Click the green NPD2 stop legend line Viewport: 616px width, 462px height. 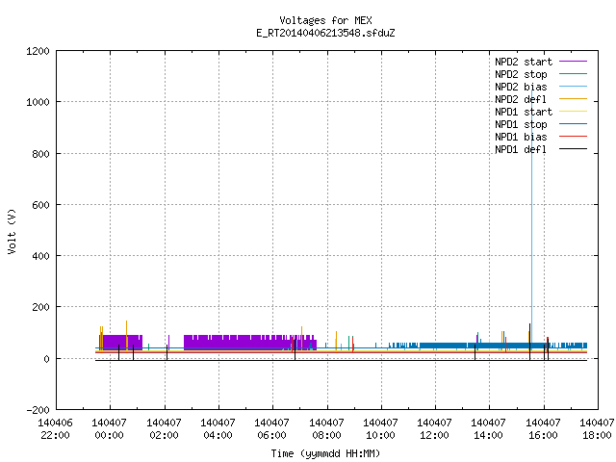[x=573, y=74]
